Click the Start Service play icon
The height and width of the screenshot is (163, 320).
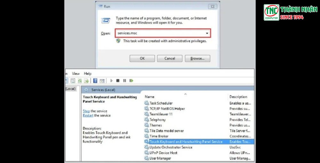click(111, 81)
